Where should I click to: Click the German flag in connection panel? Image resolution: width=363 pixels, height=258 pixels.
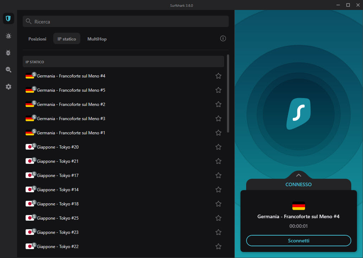tap(299, 206)
